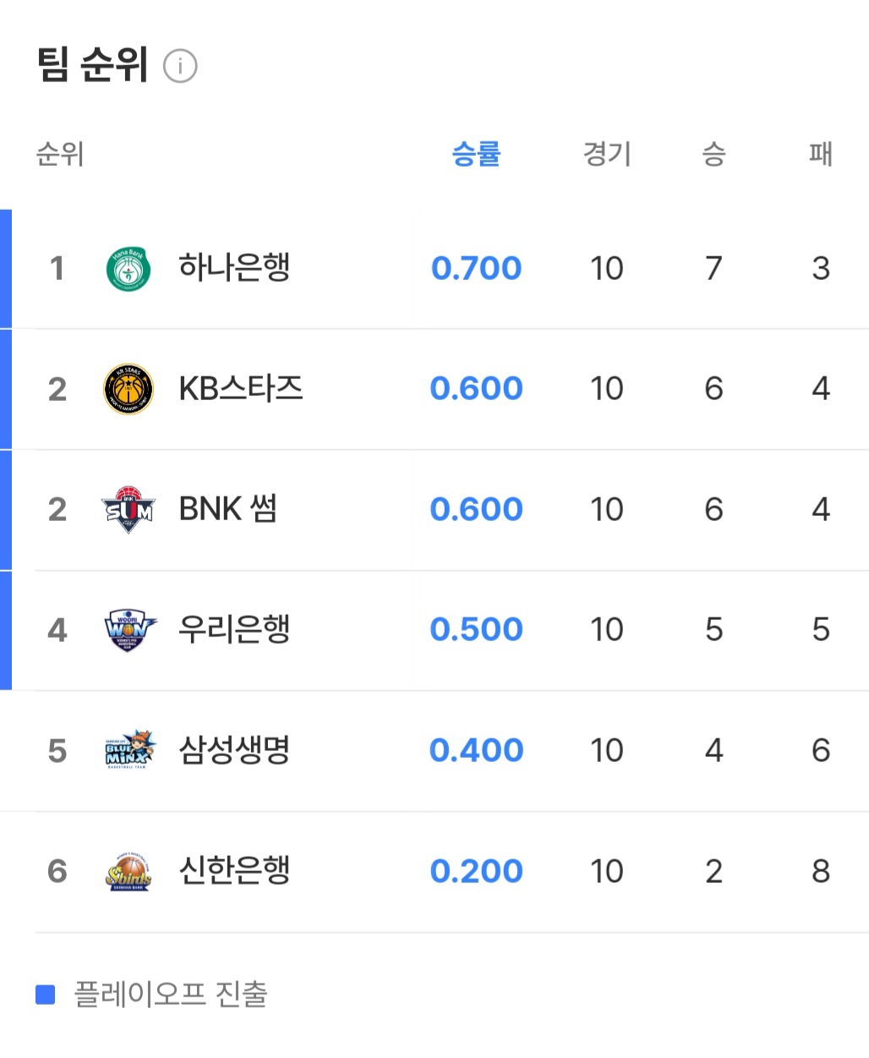Click the info icon beside 팀 순위
The height and width of the screenshot is (1058, 869).
click(x=180, y=66)
